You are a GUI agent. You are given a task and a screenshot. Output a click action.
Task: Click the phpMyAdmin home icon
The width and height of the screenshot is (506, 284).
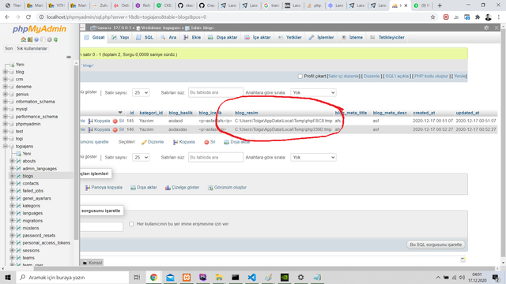(x=23, y=39)
